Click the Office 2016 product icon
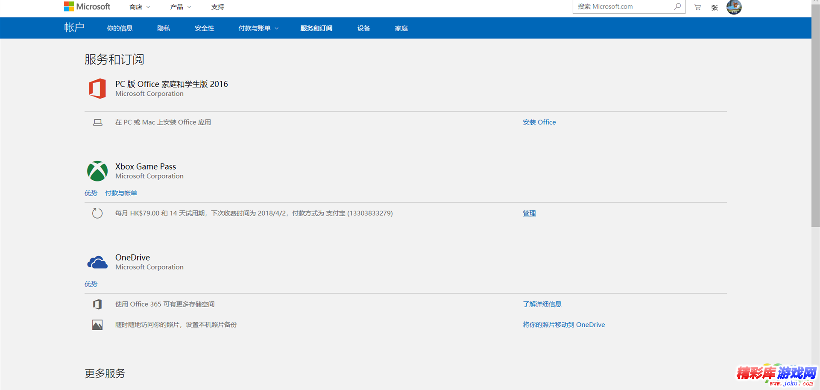The image size is (820, 390). (97, 88)
